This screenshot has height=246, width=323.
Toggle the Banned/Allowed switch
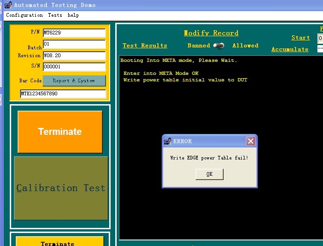(x=219, y=46)
